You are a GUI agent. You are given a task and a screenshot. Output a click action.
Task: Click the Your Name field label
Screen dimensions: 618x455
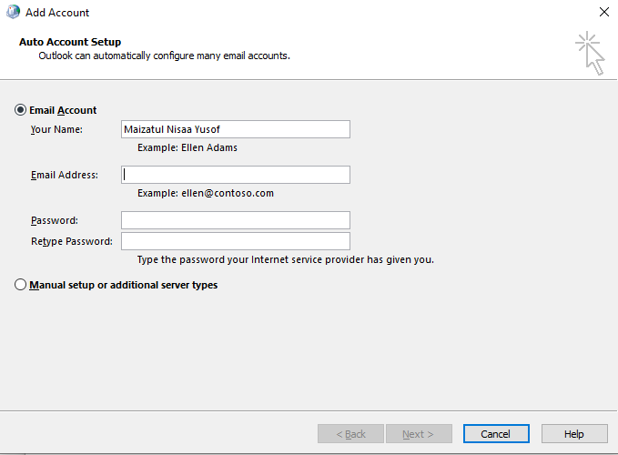point(56,129)
